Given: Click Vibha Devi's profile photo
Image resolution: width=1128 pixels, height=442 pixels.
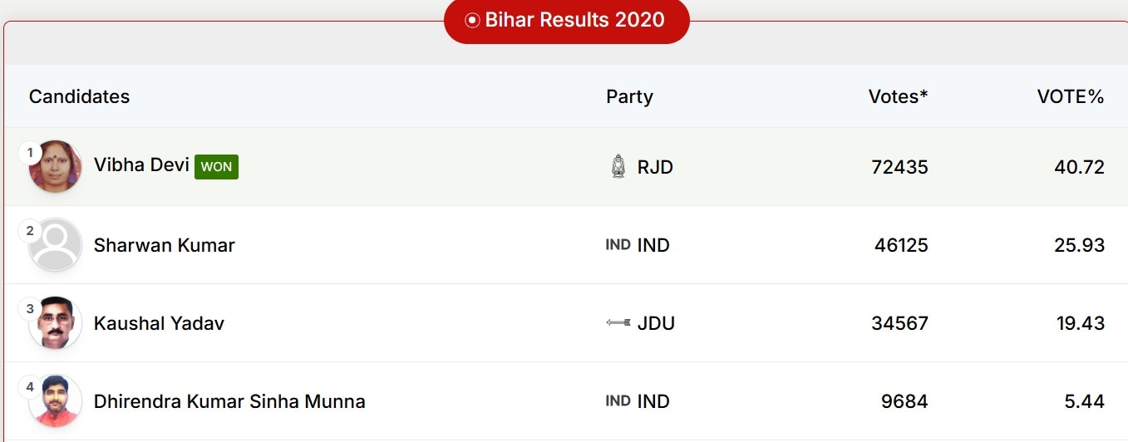Looking at the screenshot, I should click(56, 167).
